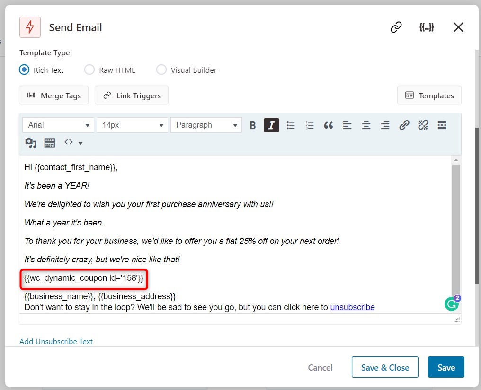Open the Paragraph format dropdown
This screenshot has height=390, width=481.
(x=206, y=125)
